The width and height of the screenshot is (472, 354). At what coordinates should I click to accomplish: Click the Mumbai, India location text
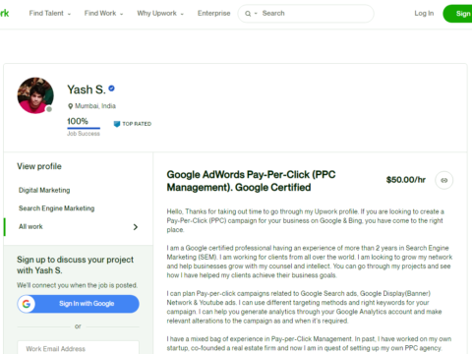click(x=95, y=106)
